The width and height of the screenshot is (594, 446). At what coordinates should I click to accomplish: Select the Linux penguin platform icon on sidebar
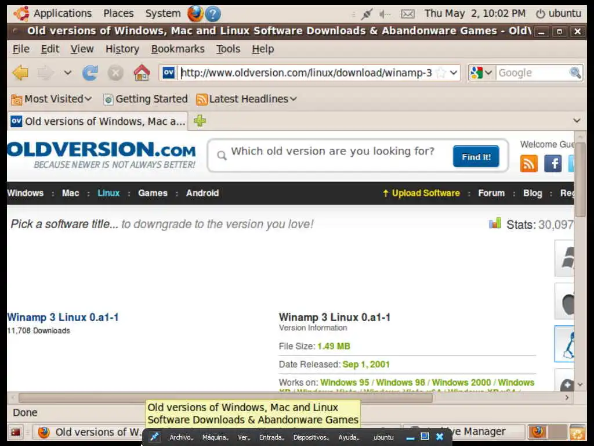(564, 344)
